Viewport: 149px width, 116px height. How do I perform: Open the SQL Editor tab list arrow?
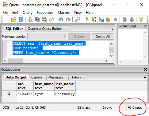(112, 29)
